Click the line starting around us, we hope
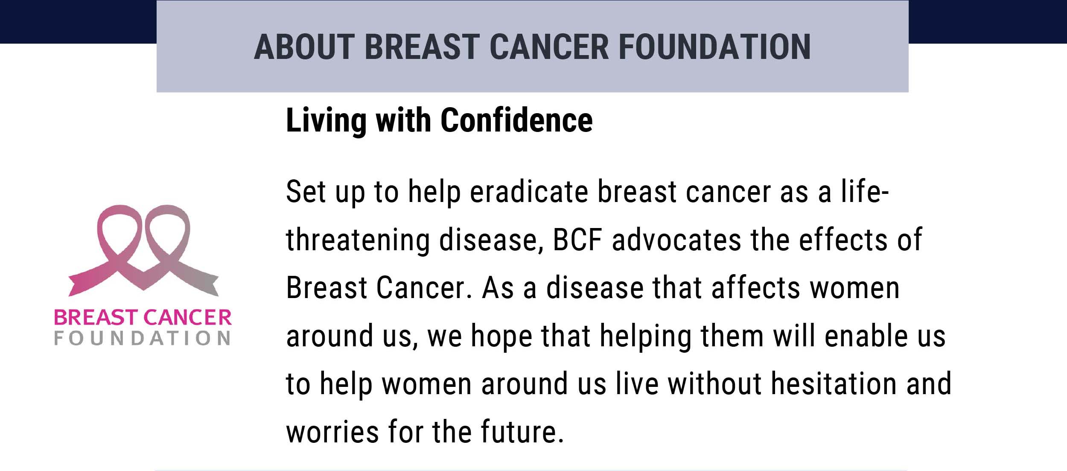The width and height of the screenshot is (1067, 471). (615, 336)
